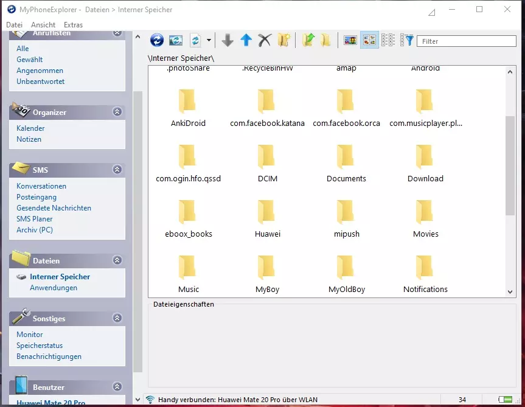Select the Notifications folder

426,274
